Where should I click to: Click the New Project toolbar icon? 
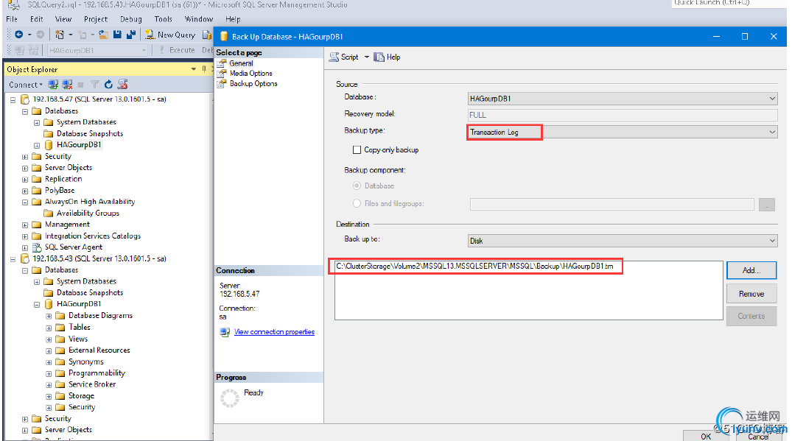pos(60,35)
